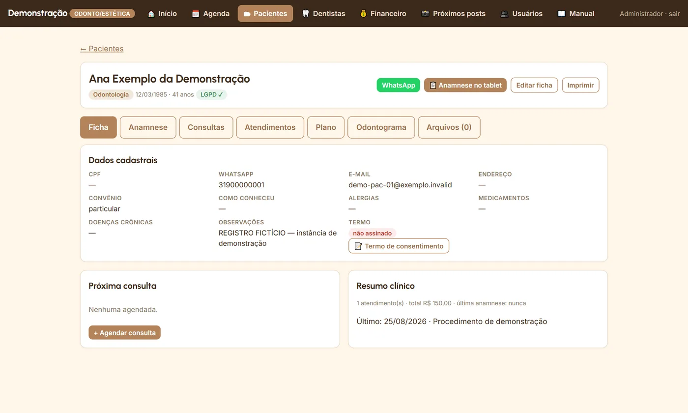The image size is (688, 413).
Task: Click the green WhatsApp button
Action: click(x=399, y=85)
